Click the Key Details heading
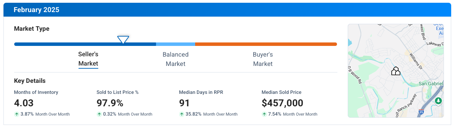The image size is (455, 127). point(30,81)
